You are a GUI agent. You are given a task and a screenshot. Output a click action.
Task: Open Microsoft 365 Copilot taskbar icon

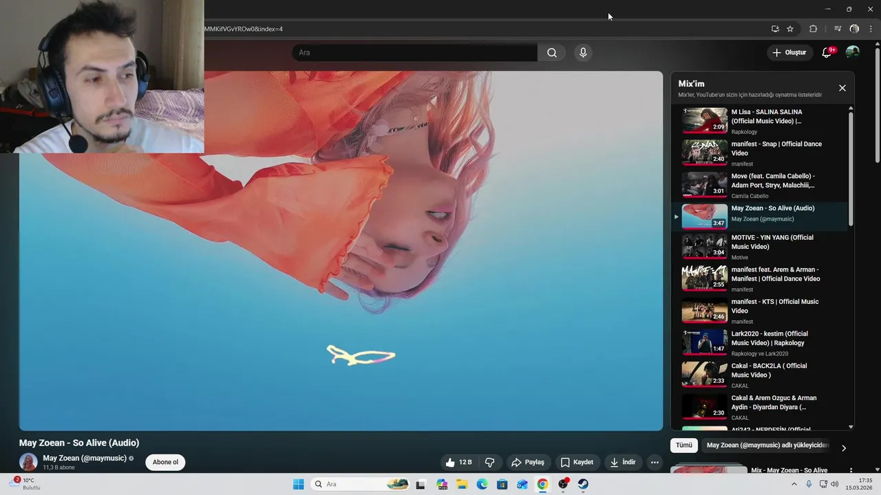pyautogui.click(x=442, y=484)
